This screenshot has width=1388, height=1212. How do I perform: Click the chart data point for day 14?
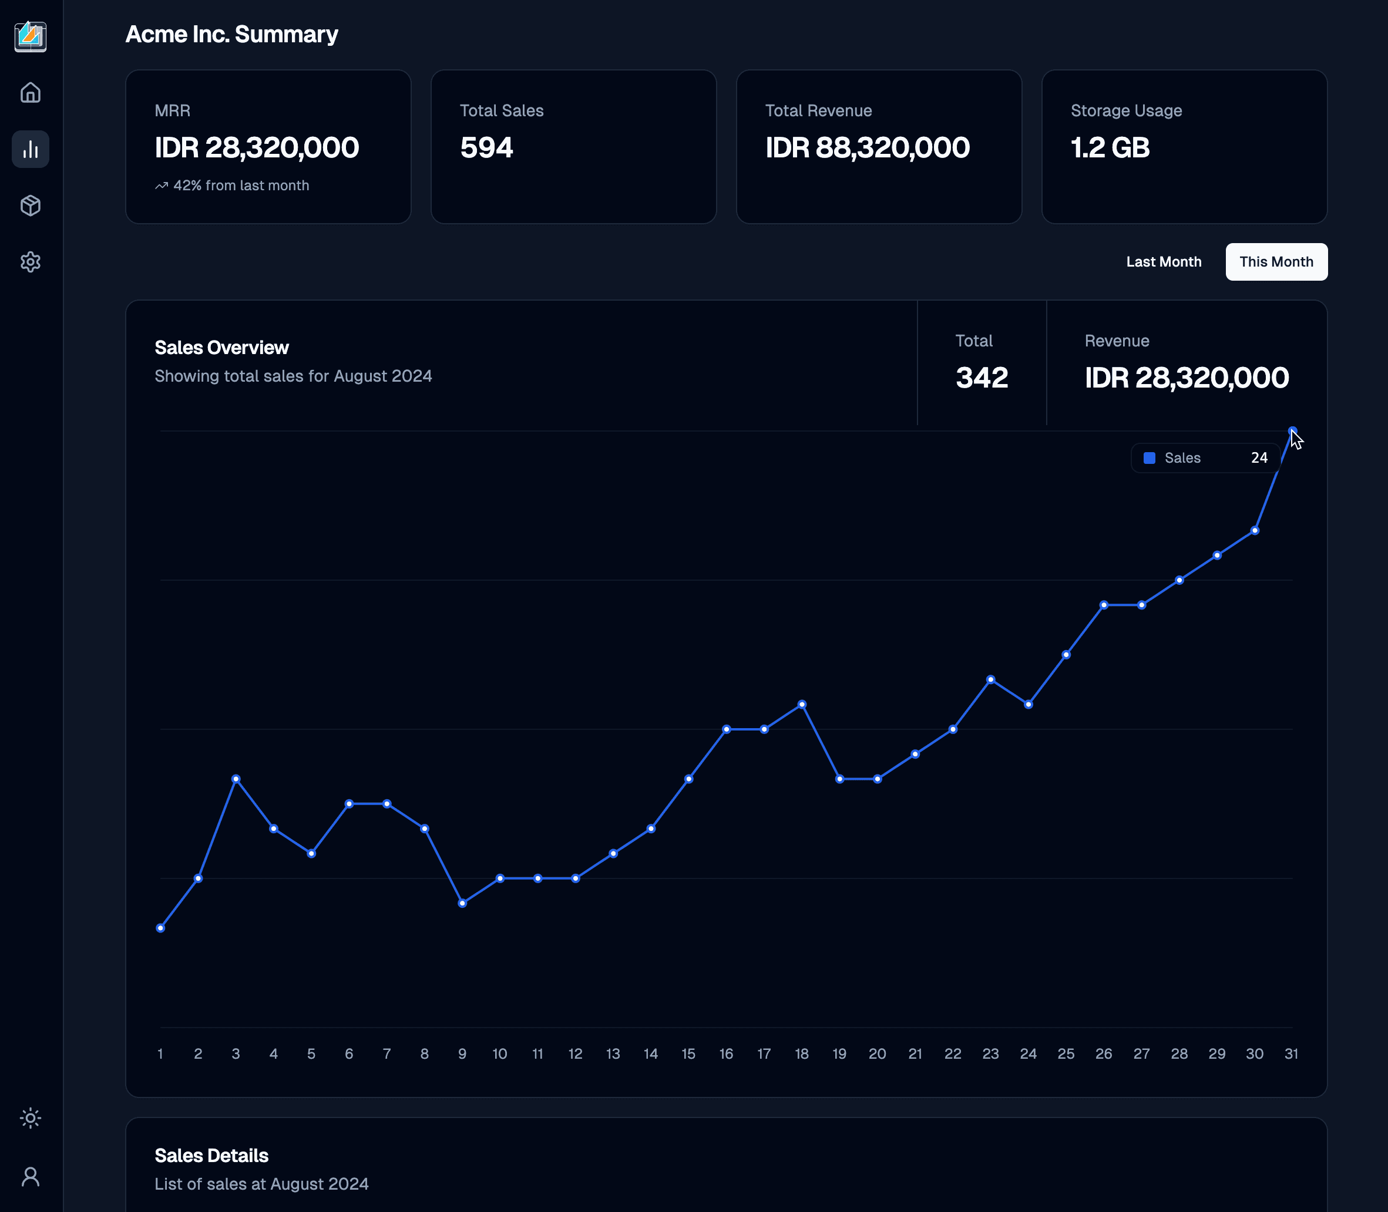651,829
